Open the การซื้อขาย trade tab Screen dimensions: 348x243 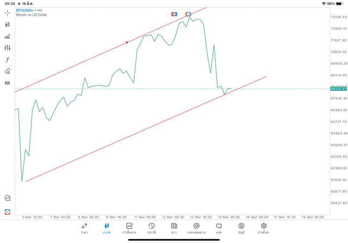[129, 228]
